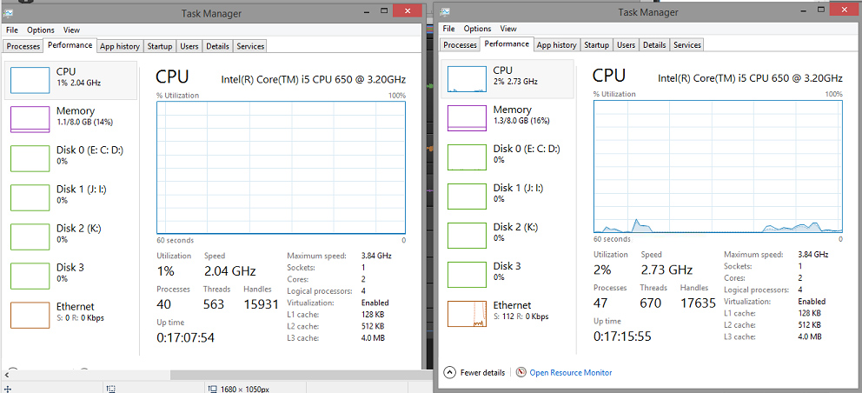Select Disk 3 thumbnail in the left window
The width and height of the screenshot is (862, 393).
point(30,275)
